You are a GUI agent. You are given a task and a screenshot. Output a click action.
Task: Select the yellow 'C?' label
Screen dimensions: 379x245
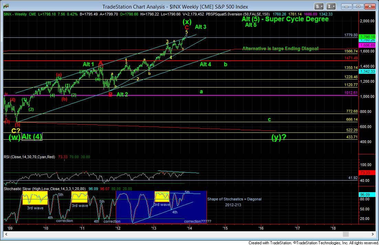[x=16, y=131]
